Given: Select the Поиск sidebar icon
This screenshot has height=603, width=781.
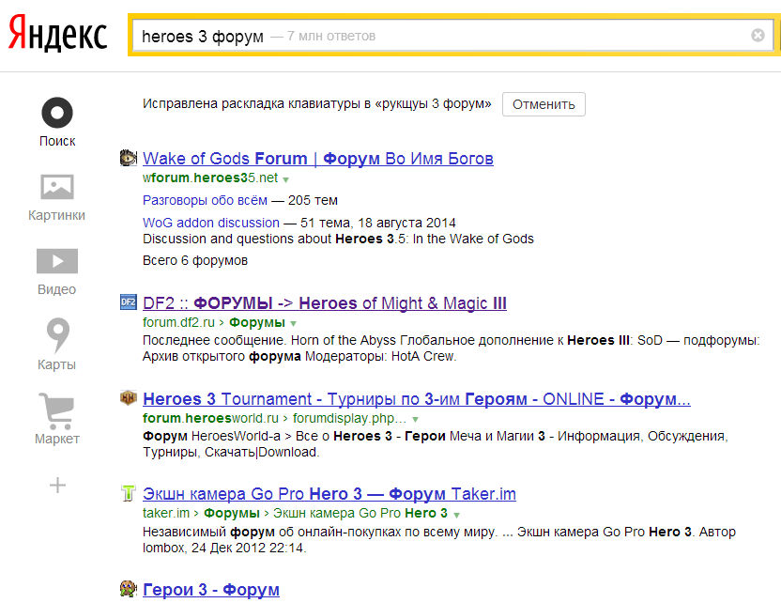Looking at the screenshot, I should pos(57,113).
